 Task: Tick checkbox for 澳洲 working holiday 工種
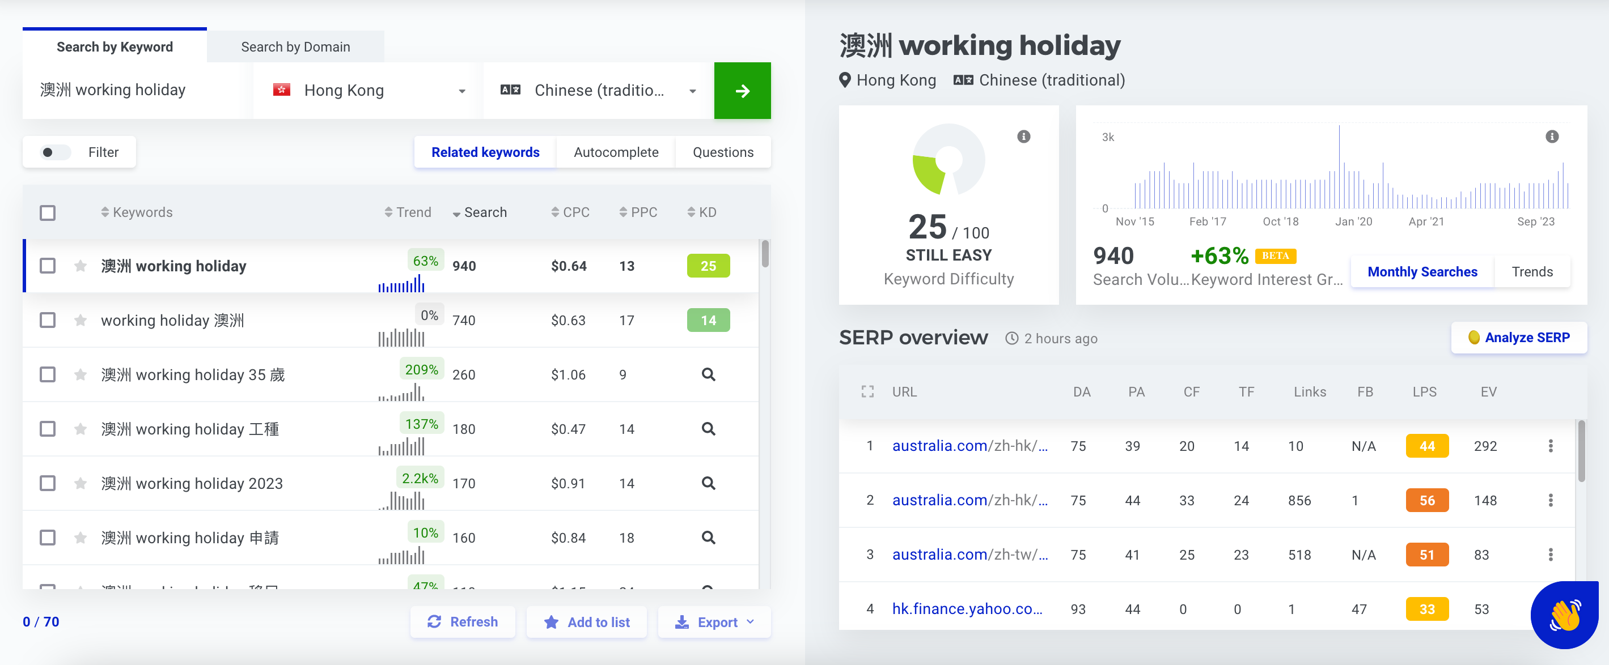(x=48, y=429)
